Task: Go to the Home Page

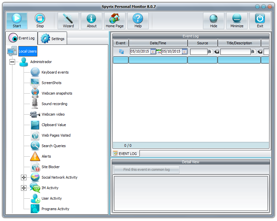Action: [x=115, y=21]
